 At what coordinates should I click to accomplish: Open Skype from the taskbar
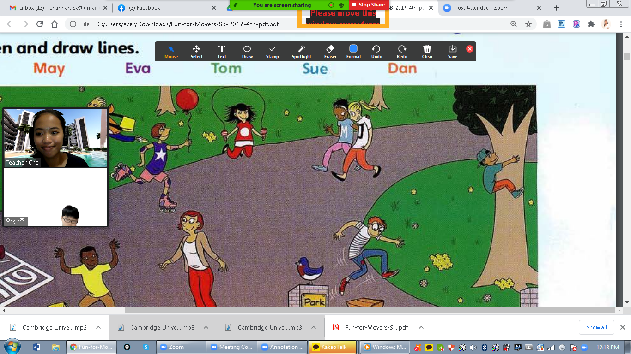146,347
